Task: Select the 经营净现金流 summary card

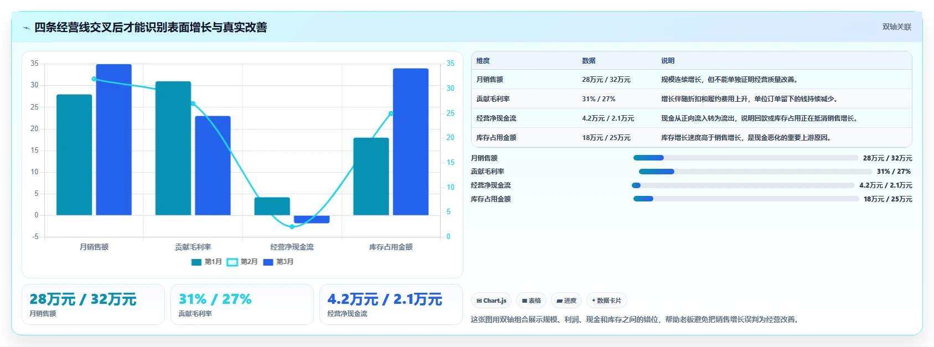Action: click(x=391, y=304)
